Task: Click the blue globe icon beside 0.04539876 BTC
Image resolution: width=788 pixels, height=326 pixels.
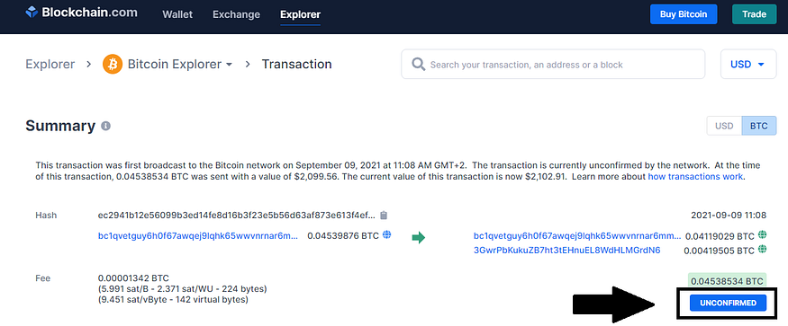Action: [386, 234]
